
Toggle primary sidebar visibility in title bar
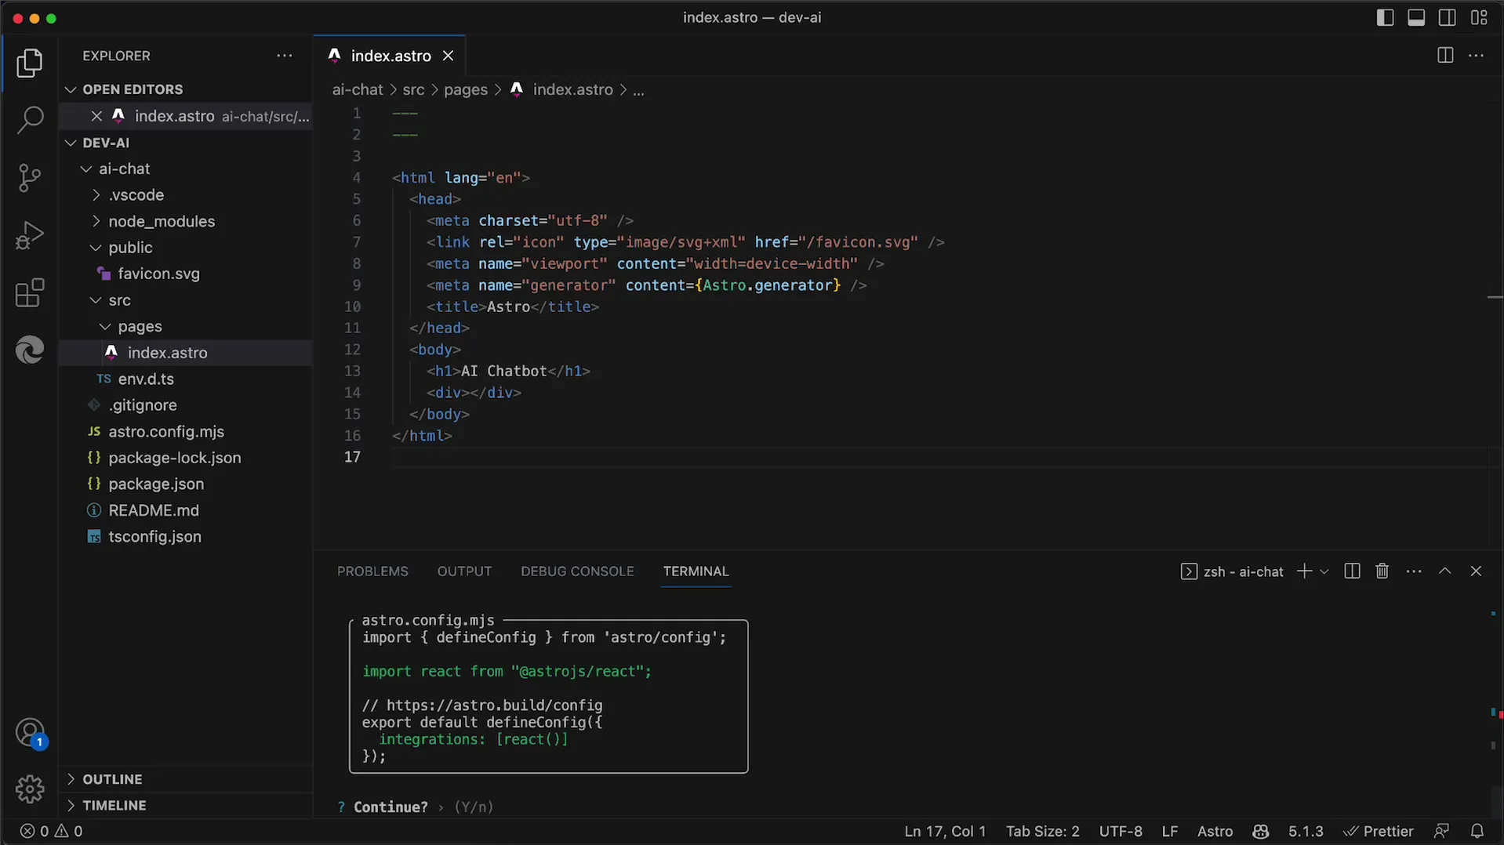[1385, 17]
